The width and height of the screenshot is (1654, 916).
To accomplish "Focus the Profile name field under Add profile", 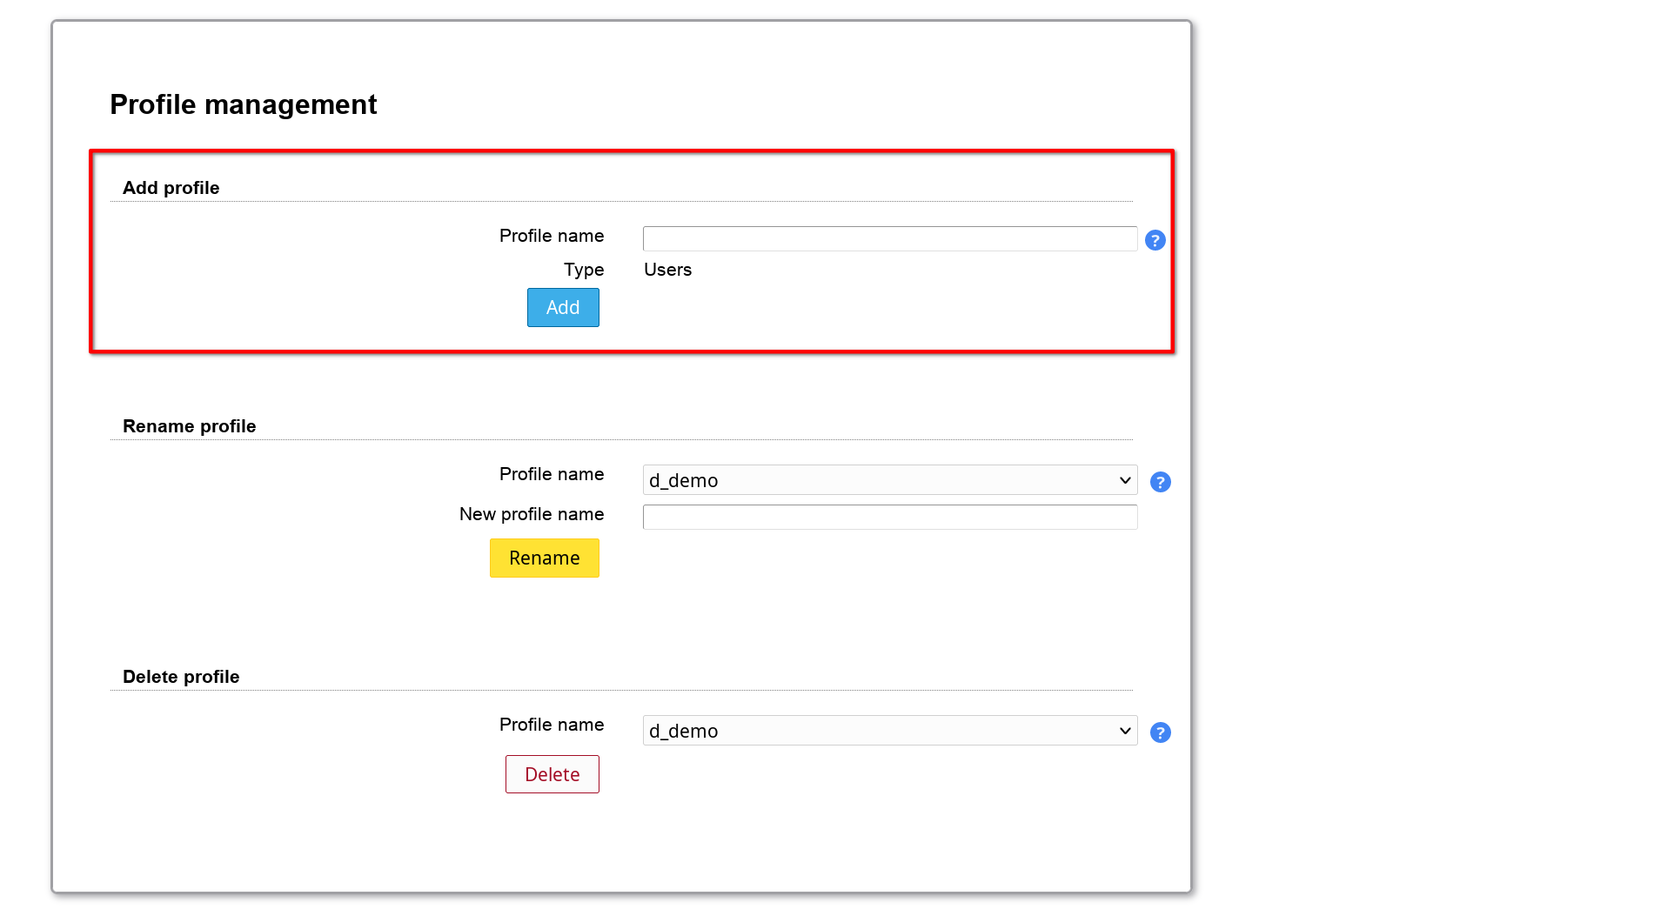I will point(889,239).
